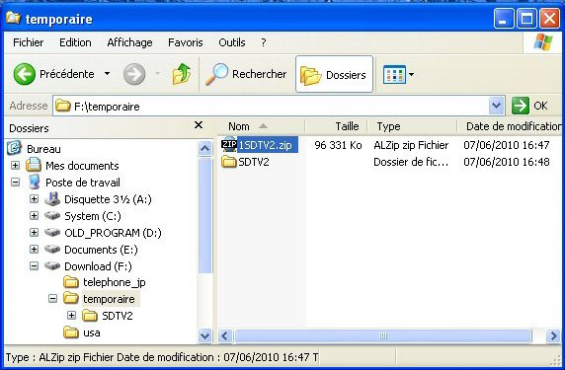Select the SDTV2 folder in file list
565x370 pixels.
point(253,162)
